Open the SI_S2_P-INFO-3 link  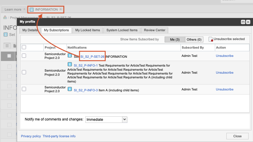[86, 90]
